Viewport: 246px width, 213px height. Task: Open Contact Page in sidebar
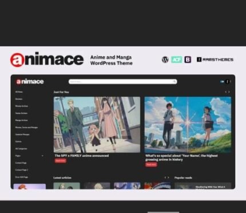(21, 163)
